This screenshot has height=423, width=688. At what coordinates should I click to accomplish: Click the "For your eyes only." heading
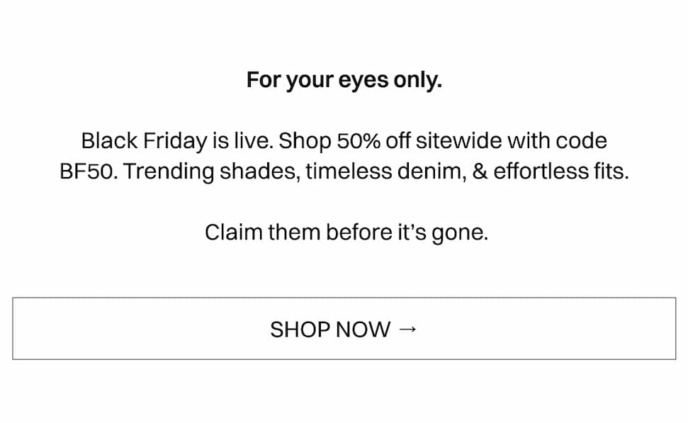344,80
